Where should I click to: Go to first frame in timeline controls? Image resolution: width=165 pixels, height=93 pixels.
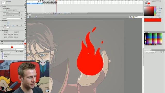click(x=44, y=13)
